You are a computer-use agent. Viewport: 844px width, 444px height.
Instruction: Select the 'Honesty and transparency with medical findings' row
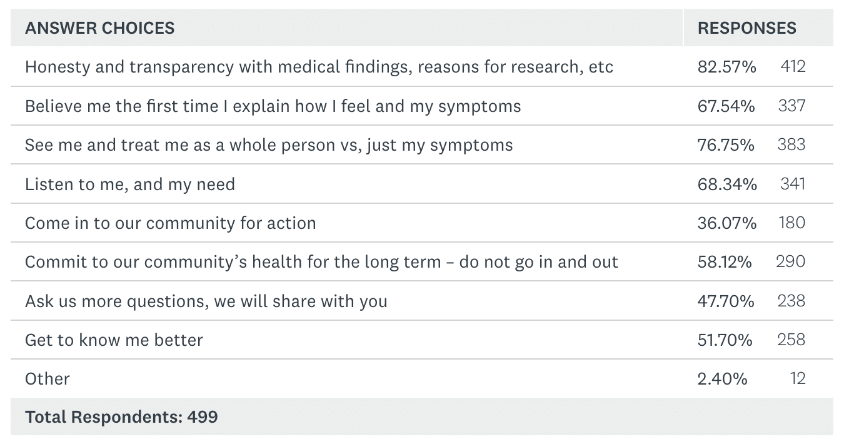(x=319, y=67)
